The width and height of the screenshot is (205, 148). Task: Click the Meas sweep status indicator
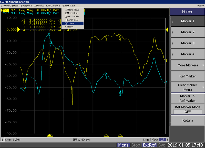pyautogui.click(x=123, y=145)
